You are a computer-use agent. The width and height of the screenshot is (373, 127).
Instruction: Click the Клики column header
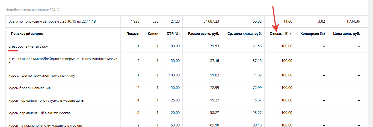pos(153,34)
